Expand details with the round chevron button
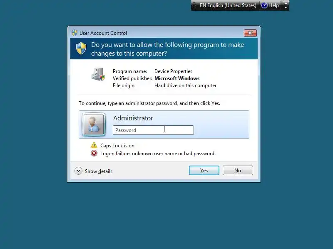 [x=78, y=171]
